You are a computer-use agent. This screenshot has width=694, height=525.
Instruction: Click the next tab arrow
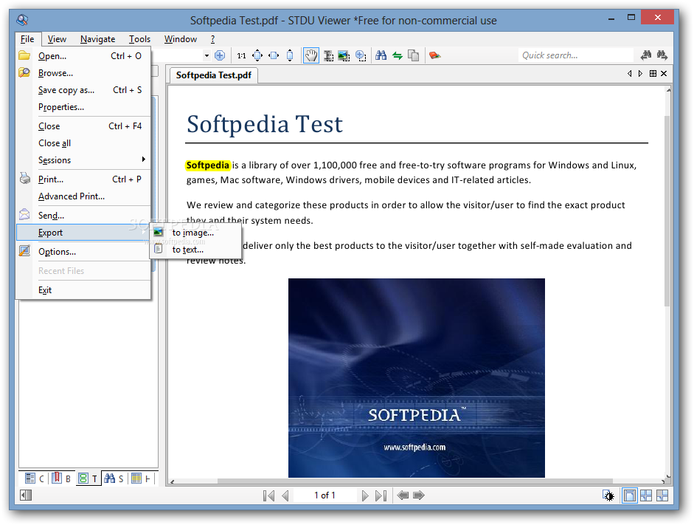640,74
